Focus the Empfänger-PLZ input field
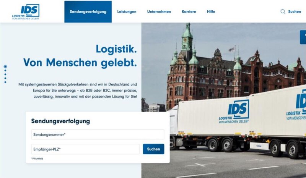Viewport: 306px width, 178px height. pos(85,149)
